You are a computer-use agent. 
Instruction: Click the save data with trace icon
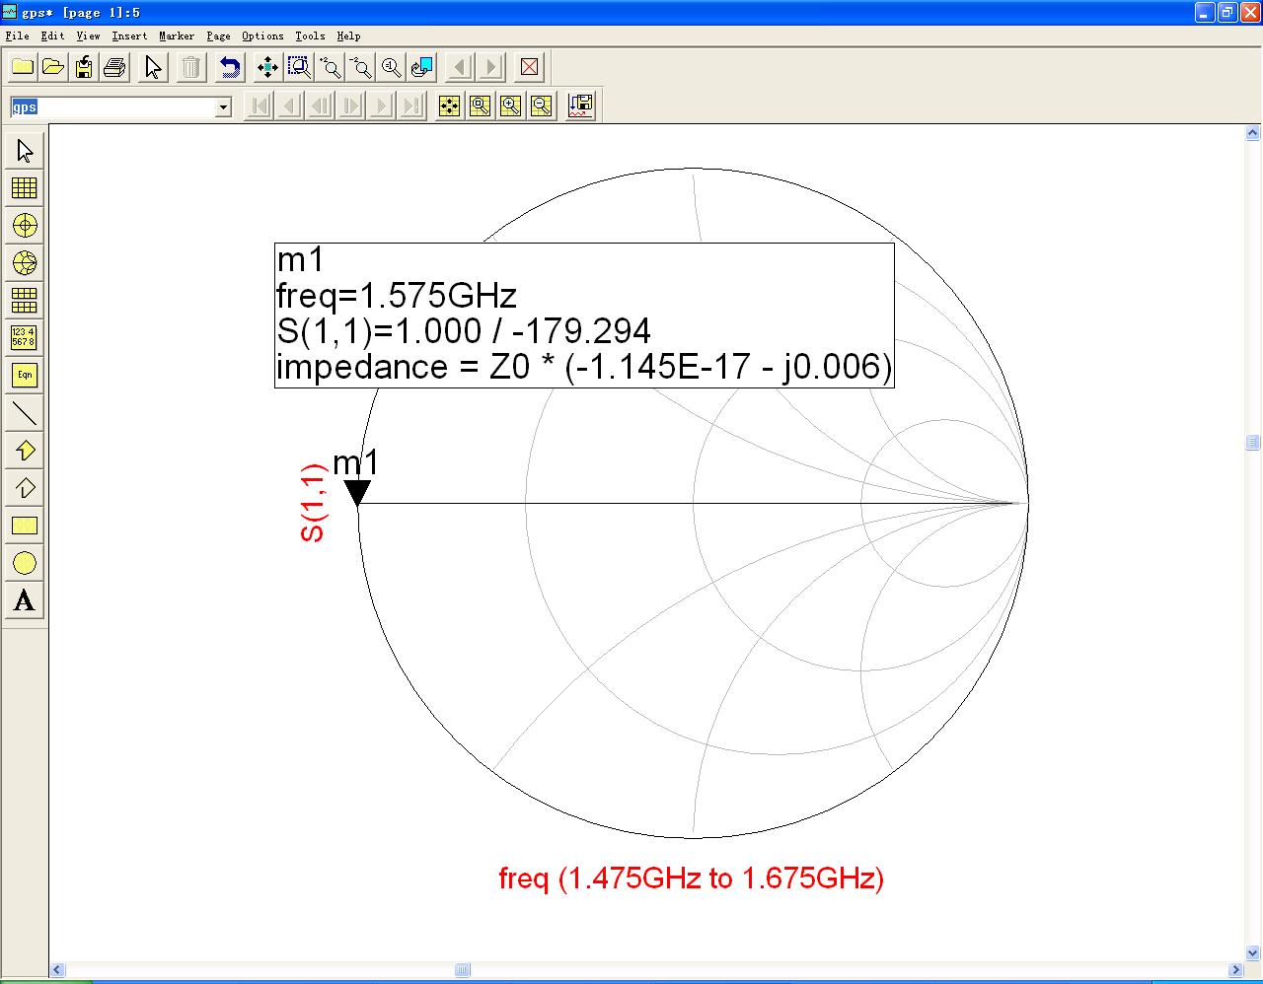coord(581,105)
